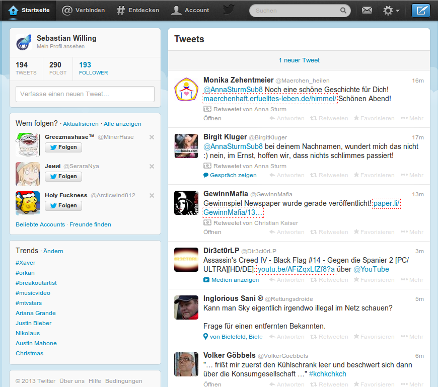Favorite Monika Zehentmeier's tweet

tap(374, 118)
